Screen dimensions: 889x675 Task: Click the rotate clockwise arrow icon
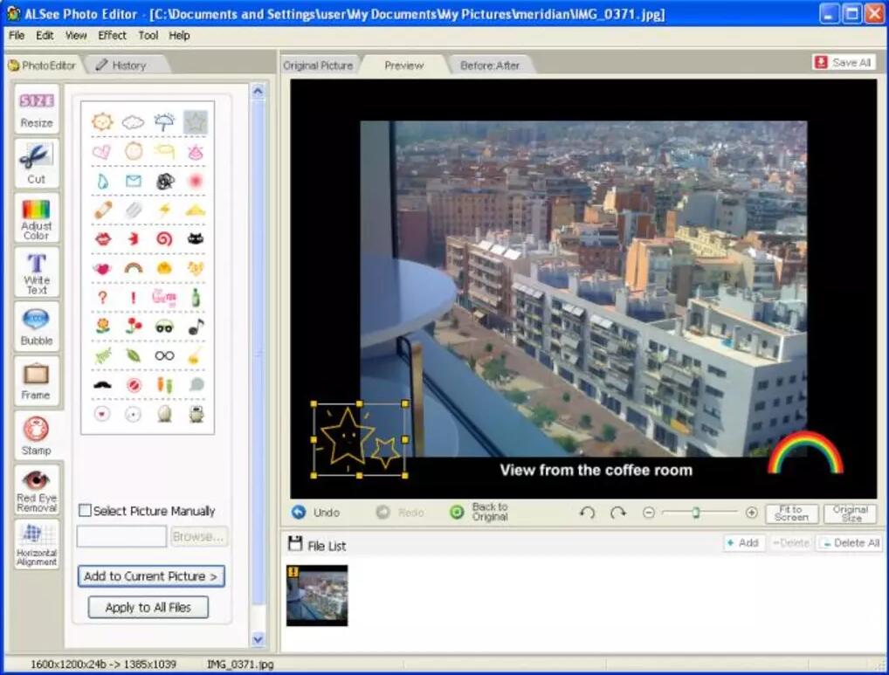(x=618, y=513)
